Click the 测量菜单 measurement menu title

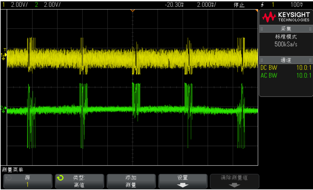[13, 170]
